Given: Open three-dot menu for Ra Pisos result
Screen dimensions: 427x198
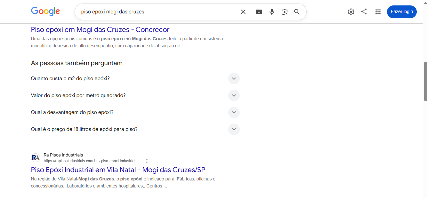Looking at the screenshot, I should point(147,161).
